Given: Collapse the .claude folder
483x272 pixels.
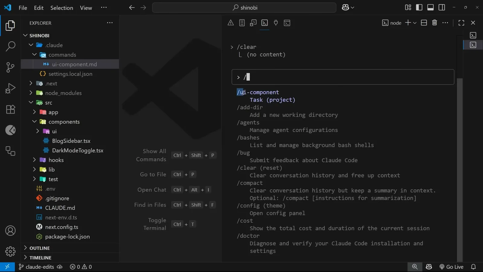Looking at the screenshot, I should coord(31,45).
